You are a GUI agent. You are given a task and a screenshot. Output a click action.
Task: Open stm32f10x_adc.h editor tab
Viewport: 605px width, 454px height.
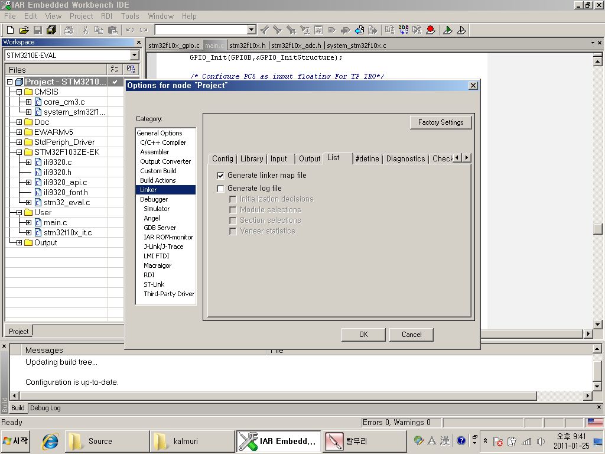(x=296, y=46)
